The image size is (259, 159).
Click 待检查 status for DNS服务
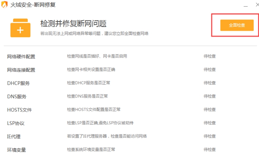coord(210,96)
